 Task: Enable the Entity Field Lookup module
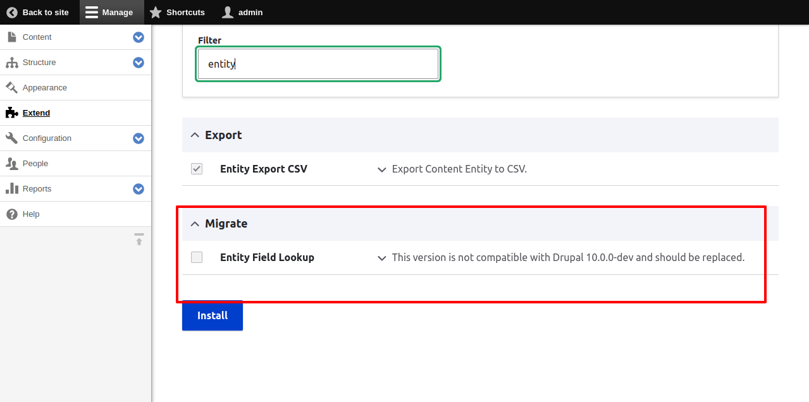196,257
